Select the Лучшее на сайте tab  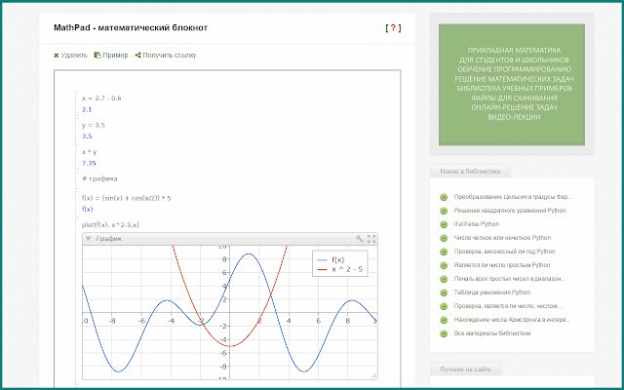point(465,370)
